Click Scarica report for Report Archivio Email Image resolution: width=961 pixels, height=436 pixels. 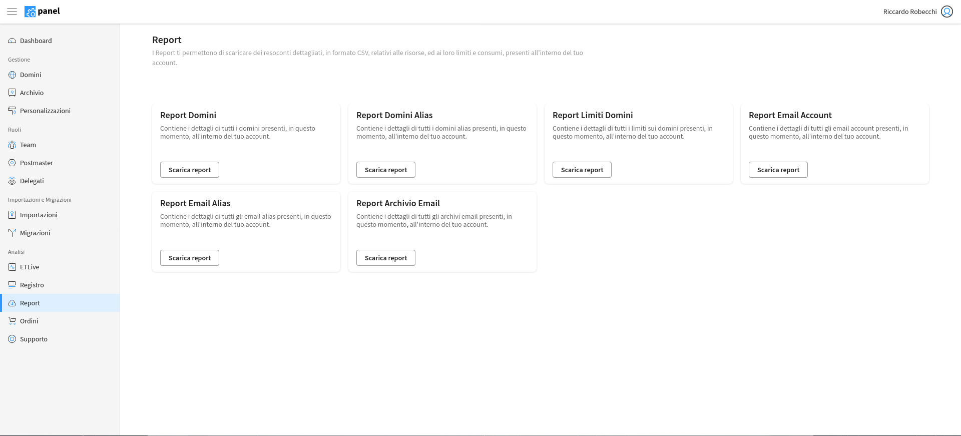point(386,258)
